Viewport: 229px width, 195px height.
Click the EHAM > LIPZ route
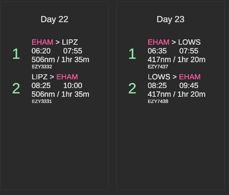pyautogui.click(x=55, y=42)
